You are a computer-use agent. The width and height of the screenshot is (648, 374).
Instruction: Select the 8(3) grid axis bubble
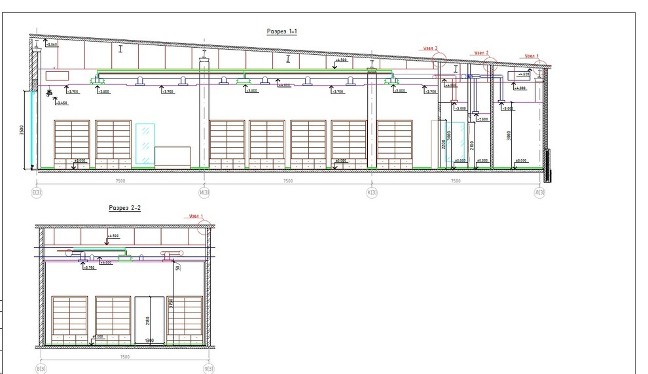41,369
